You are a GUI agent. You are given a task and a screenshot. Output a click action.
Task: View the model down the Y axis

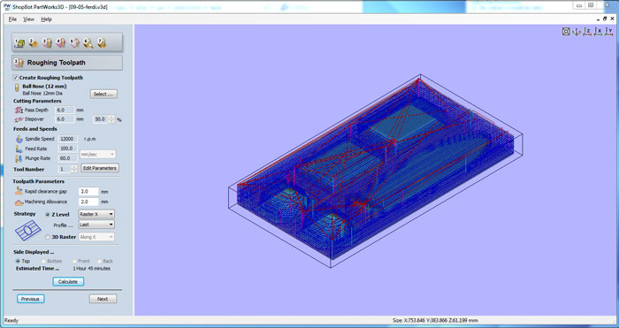(x=608, y=32)
